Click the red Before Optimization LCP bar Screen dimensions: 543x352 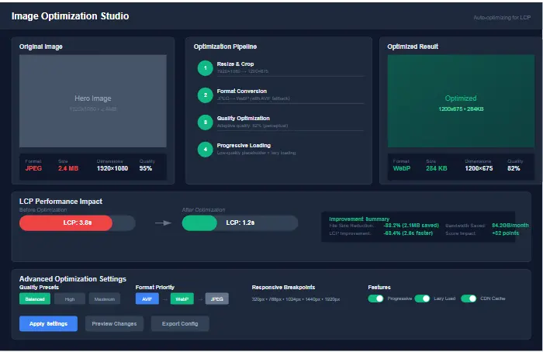(x=66, y=223)
